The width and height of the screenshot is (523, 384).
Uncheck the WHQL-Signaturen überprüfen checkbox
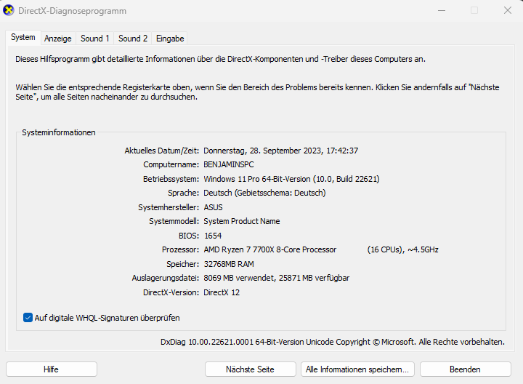pos(28,318)
